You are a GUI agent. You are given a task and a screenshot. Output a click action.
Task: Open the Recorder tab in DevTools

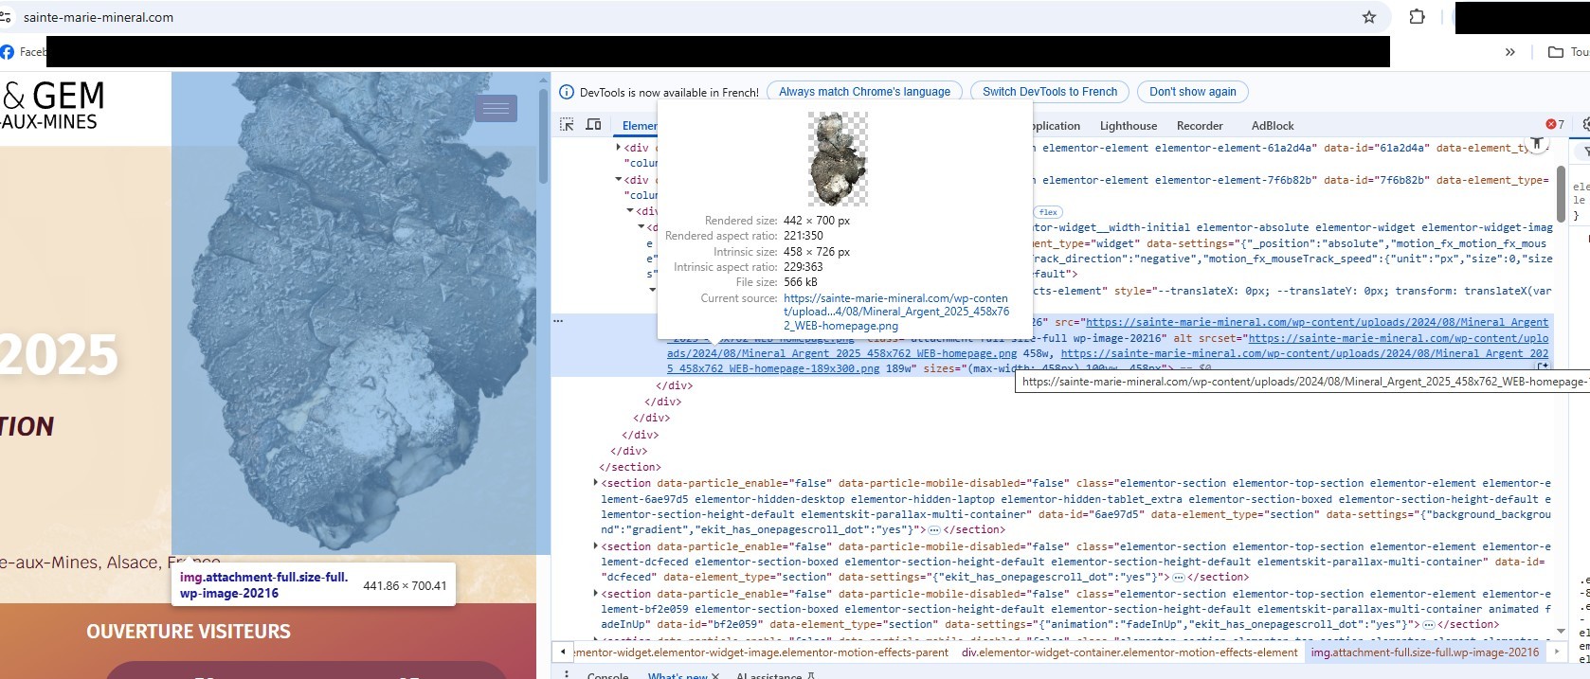coord(1200,126)
